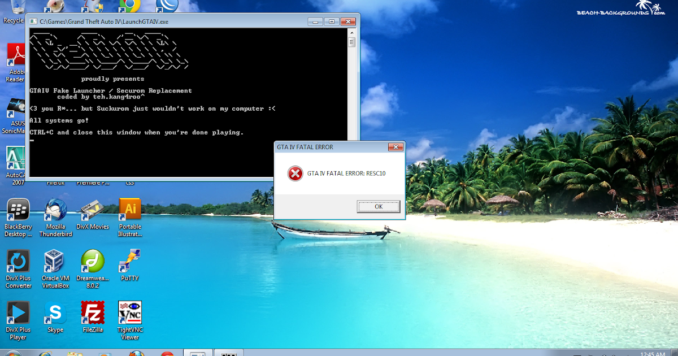Screen dimensions: 678x356
Task: Open Adobe Reader desktop shortcut
Action: click(x=16, y=62)
